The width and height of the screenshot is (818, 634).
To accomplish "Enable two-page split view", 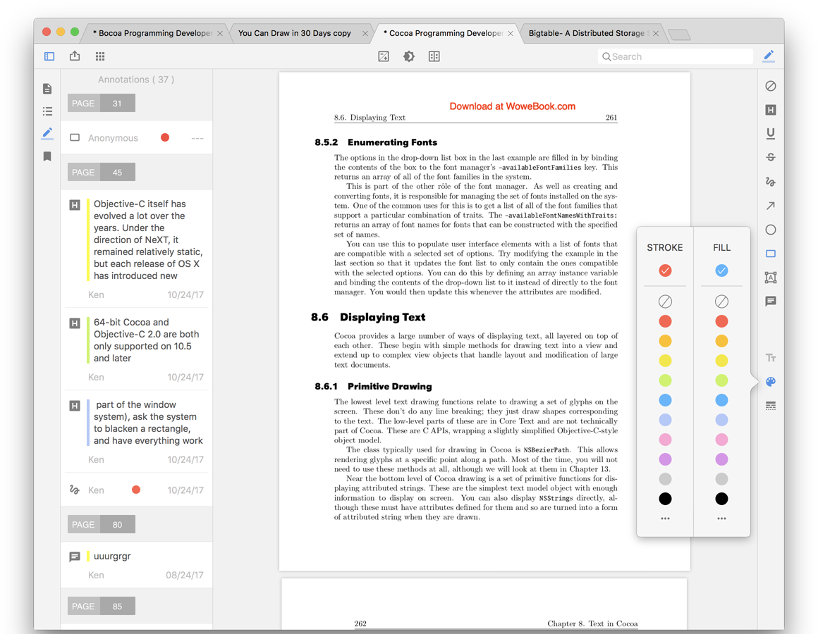I will tap(434, 56).
